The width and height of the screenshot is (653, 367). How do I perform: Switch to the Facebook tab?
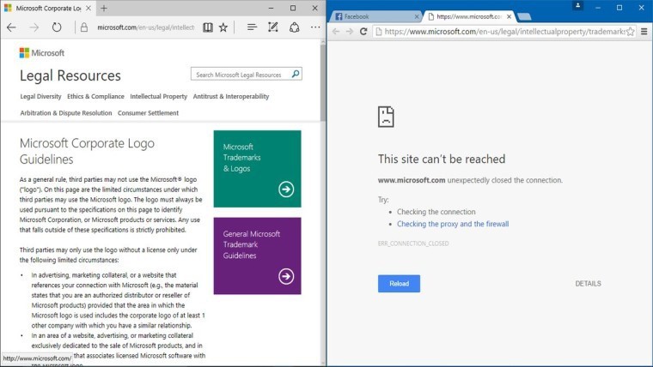pos(375,16)
